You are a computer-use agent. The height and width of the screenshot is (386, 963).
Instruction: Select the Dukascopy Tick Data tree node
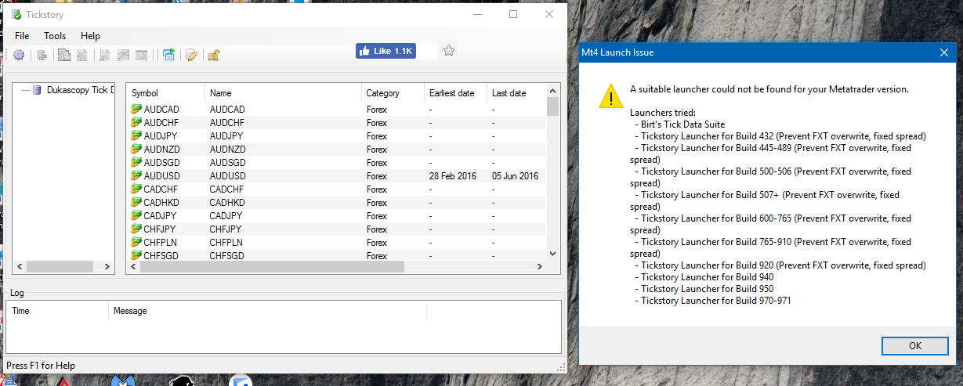pos(81,91)
